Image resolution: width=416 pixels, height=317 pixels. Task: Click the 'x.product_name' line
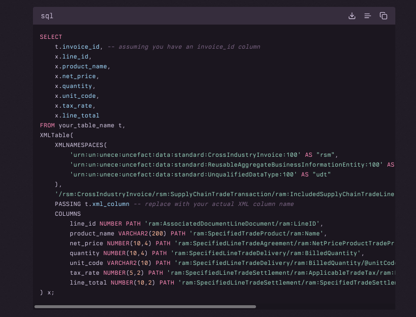tap(83, 66)
